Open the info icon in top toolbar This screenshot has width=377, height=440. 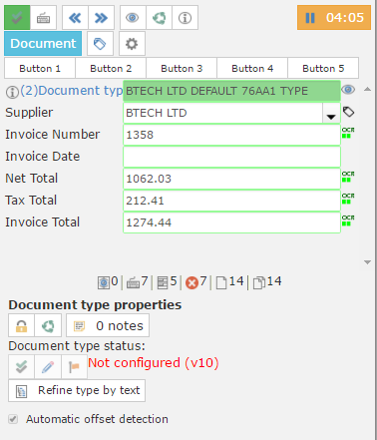tap(186, 18)
